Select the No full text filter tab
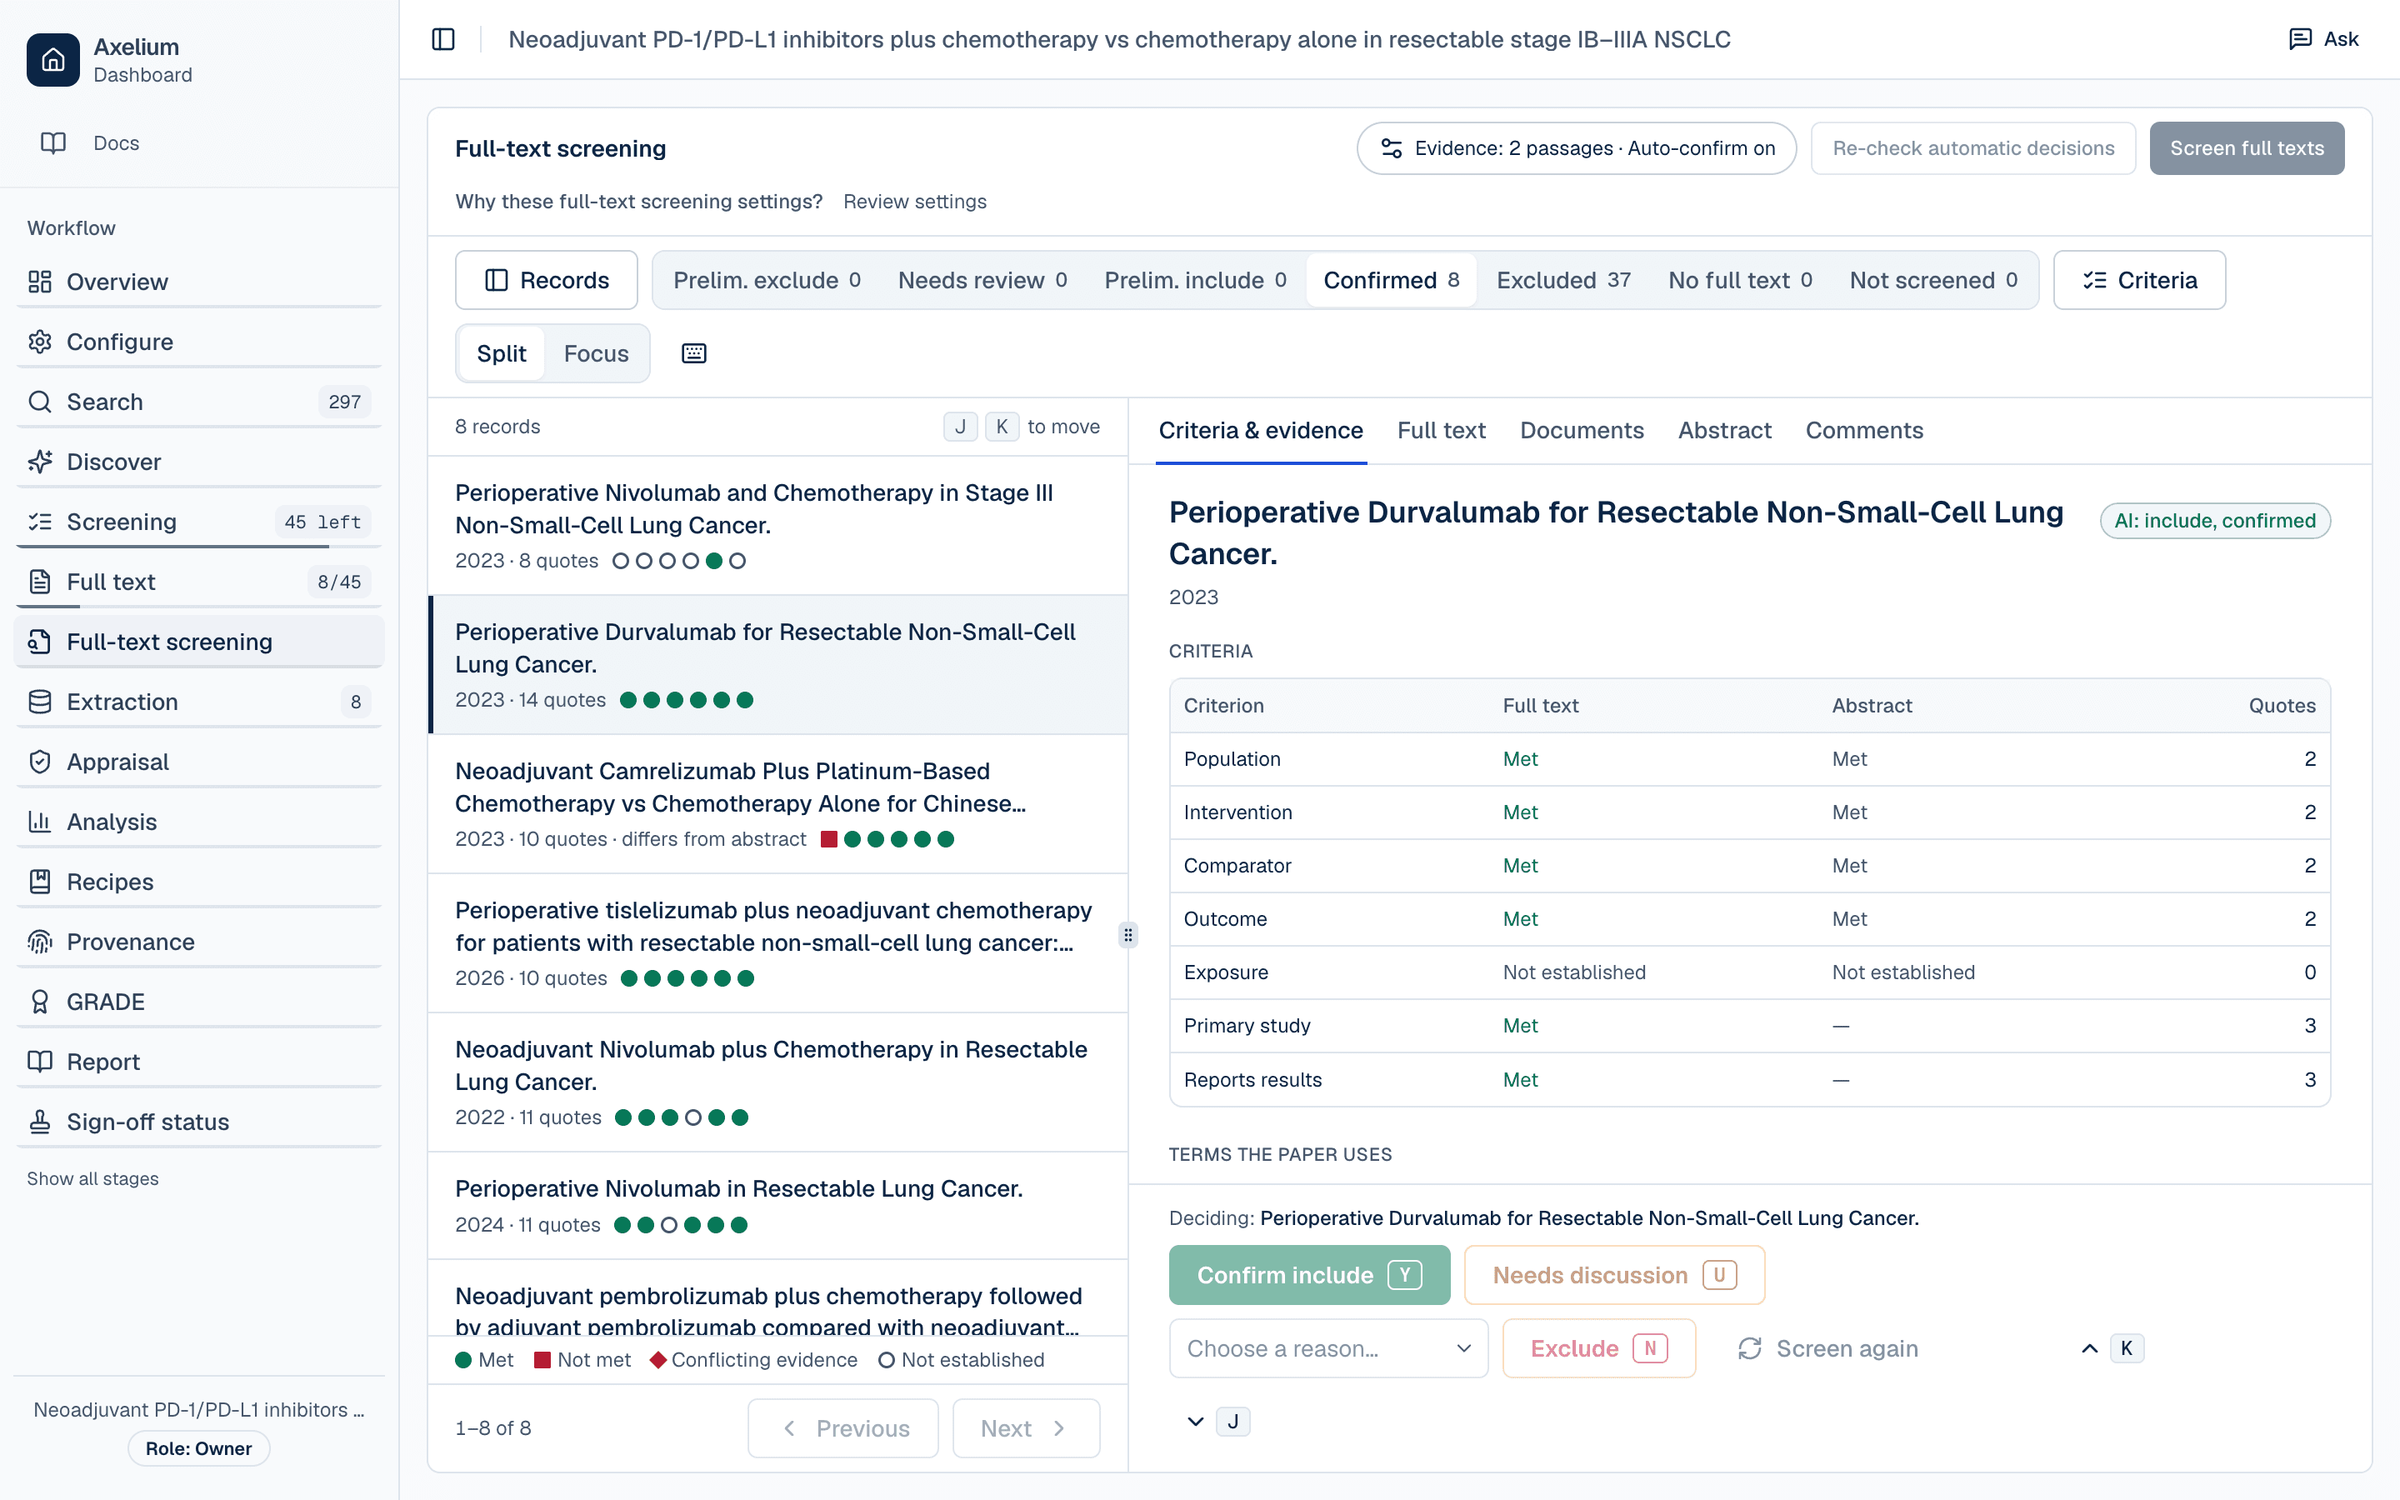Image resolution: width=2400 pixels, height=1500 pixels. pyautogui.click(x=1741, y=280)
